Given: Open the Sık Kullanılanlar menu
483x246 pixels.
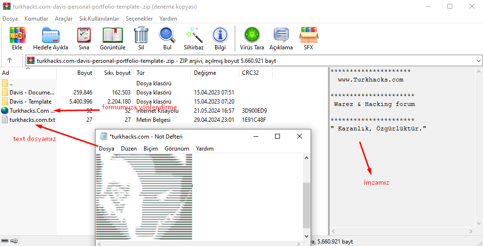Looking at the screenshot, I should tap(99, 19).
